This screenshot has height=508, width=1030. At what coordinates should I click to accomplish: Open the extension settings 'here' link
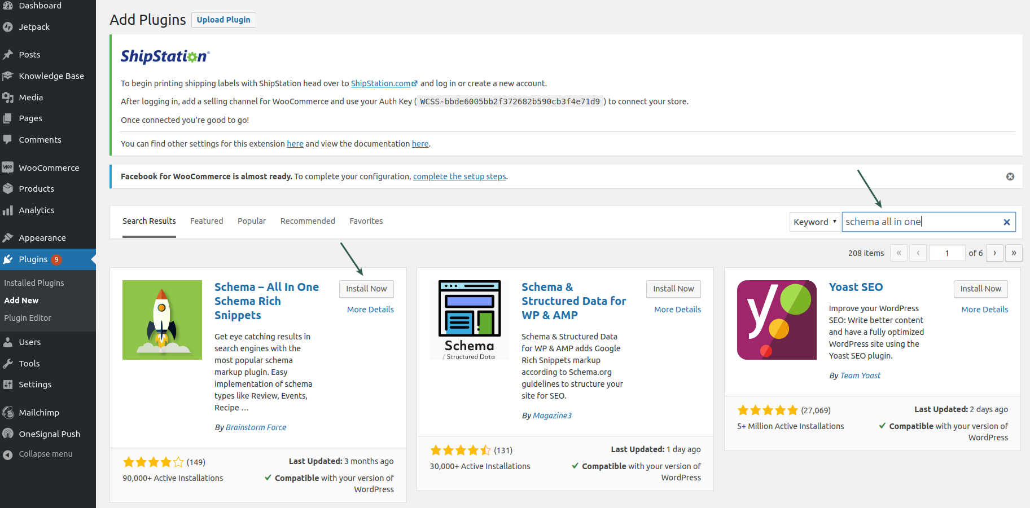[x=295, y=144]
